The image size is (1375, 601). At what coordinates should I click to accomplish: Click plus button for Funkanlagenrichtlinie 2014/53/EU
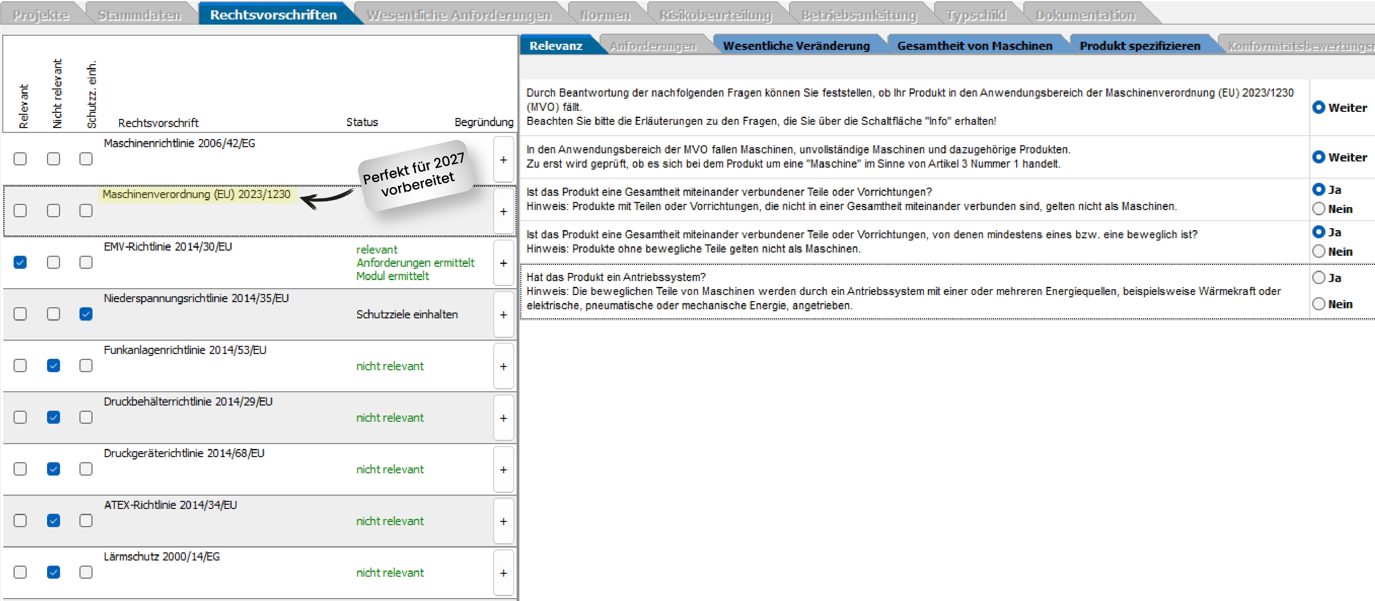click(503, 366)
